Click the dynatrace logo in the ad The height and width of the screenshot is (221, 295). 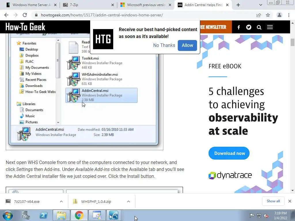(x=230, y=175)
